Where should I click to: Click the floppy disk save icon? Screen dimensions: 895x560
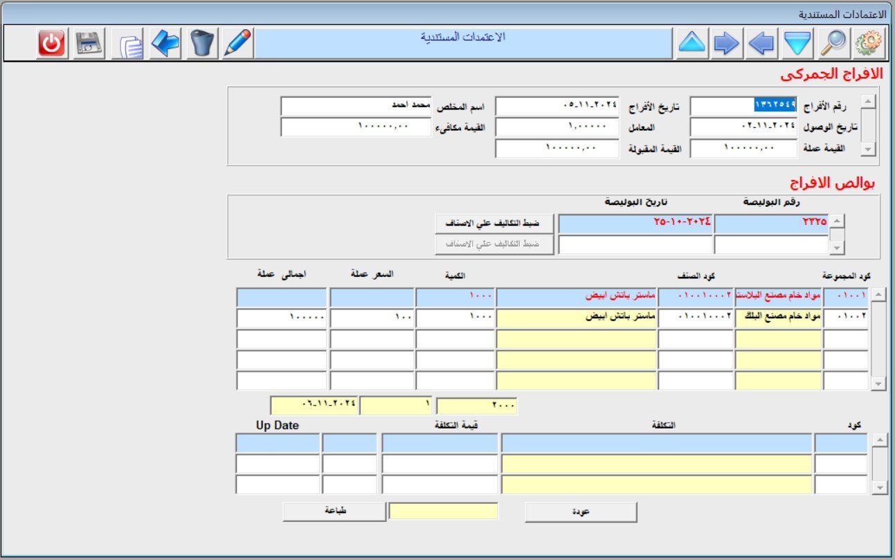89,44
